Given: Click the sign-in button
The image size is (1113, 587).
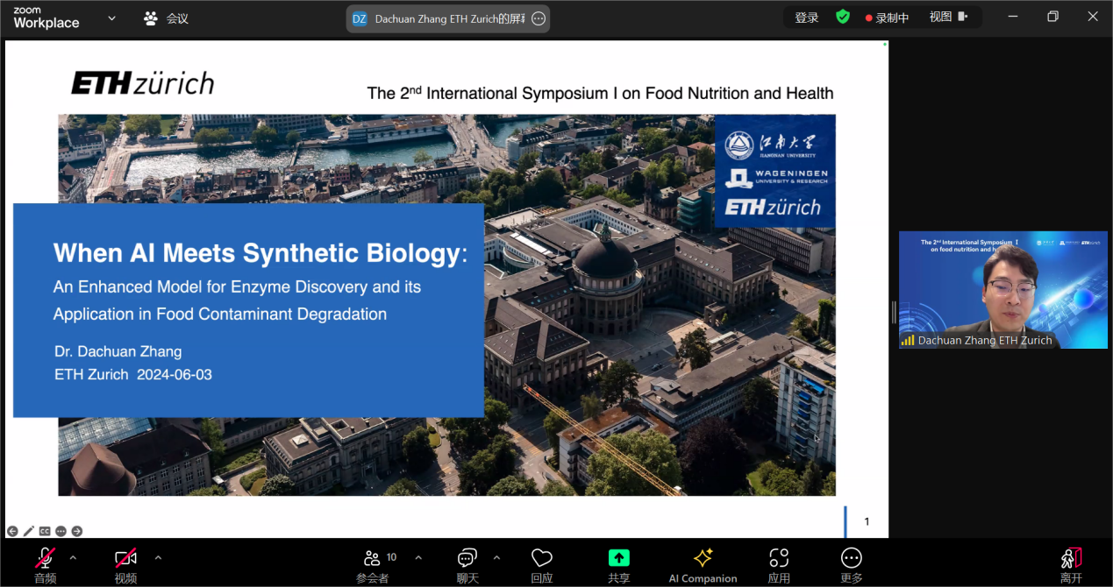Looking at the screenshot, I should point(807,18).
